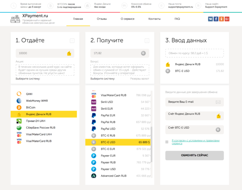Focus the Счёт Яндекс Деньги RUB field

point(194,116)
